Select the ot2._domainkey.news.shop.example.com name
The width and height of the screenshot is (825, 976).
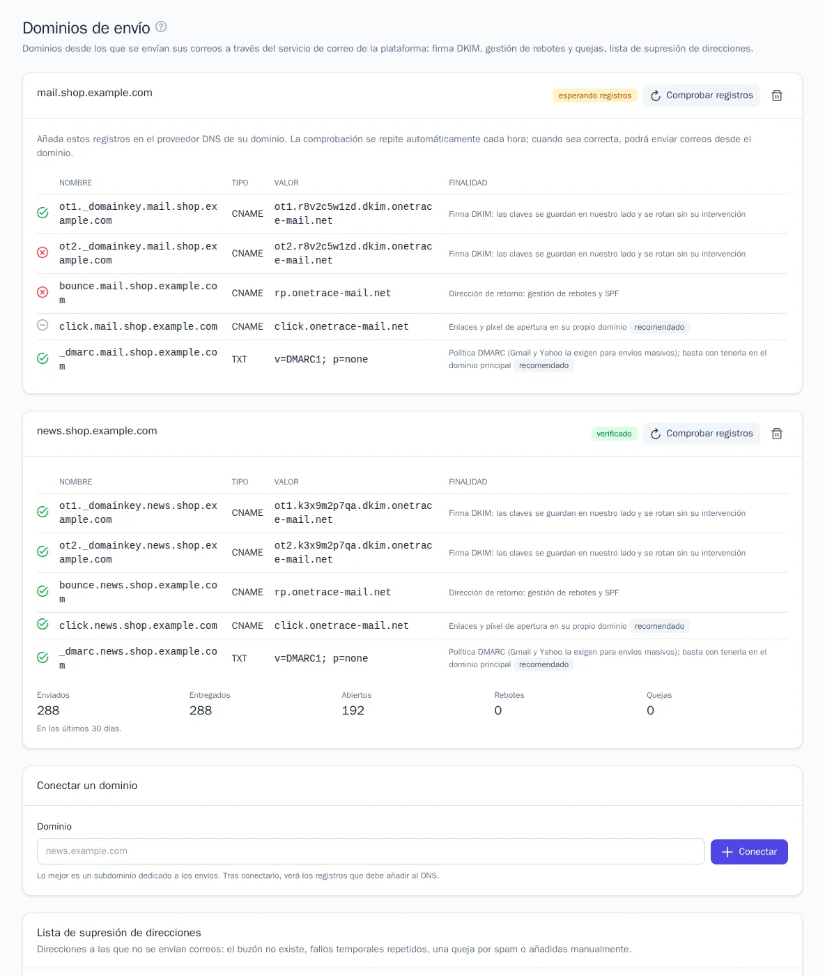(x=138, y=552)
